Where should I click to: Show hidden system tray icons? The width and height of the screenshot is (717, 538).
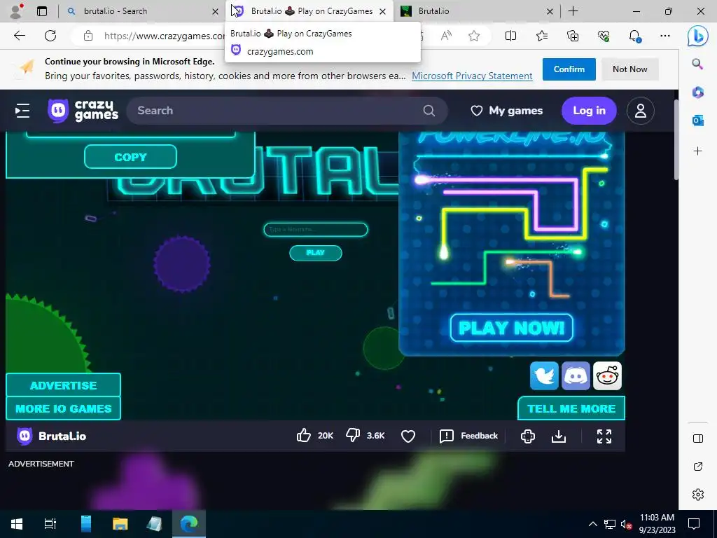pyautogui.click(x=592, y=524)
